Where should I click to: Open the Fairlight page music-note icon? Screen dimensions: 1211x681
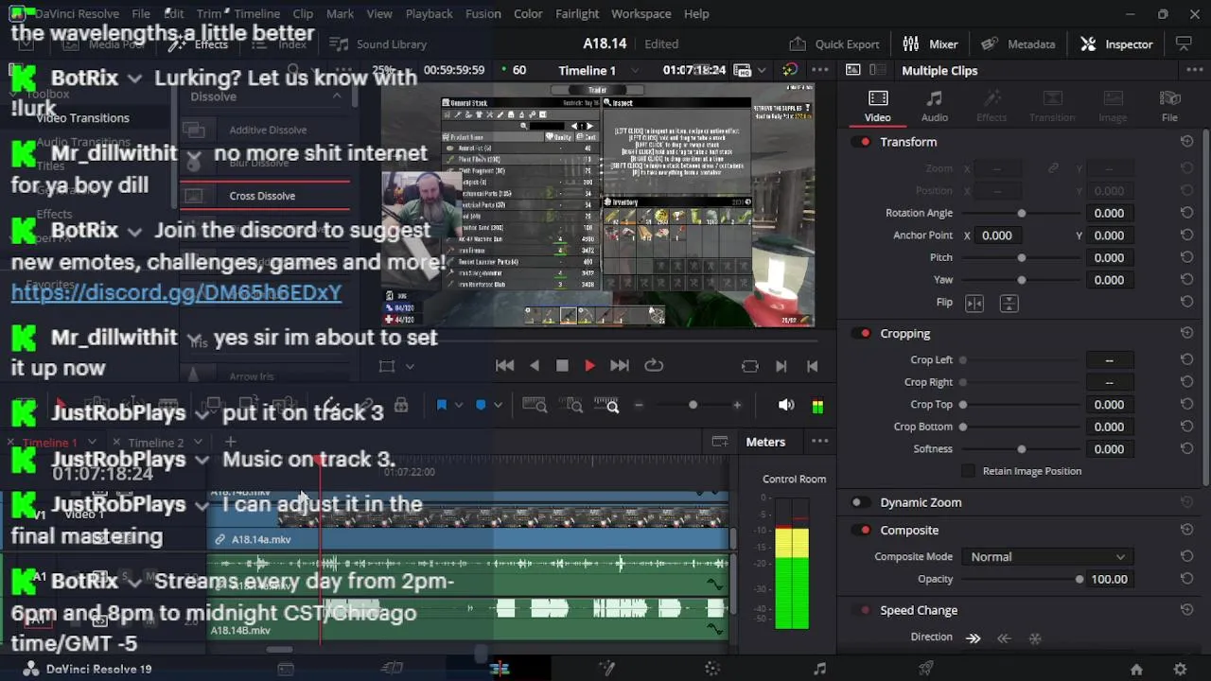tap(819, 669)
